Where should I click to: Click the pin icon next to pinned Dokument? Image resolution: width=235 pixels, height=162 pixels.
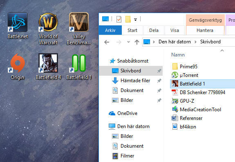click(x=159, y=90)
